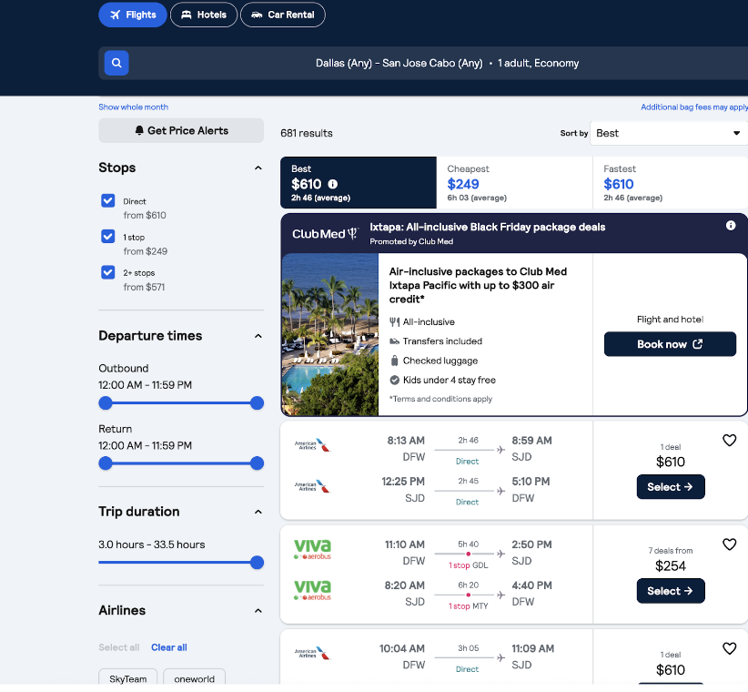Screen dimensions: 748x692
Task: Click Get Price Alerts button
Action: tap(181, 130)
